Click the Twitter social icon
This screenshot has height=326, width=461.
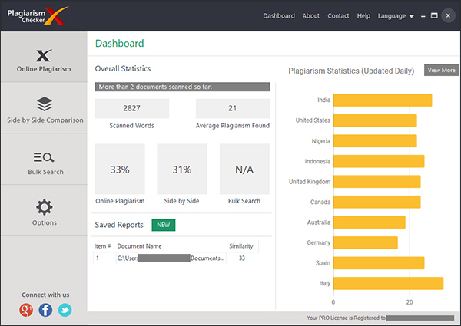point(65,310)
